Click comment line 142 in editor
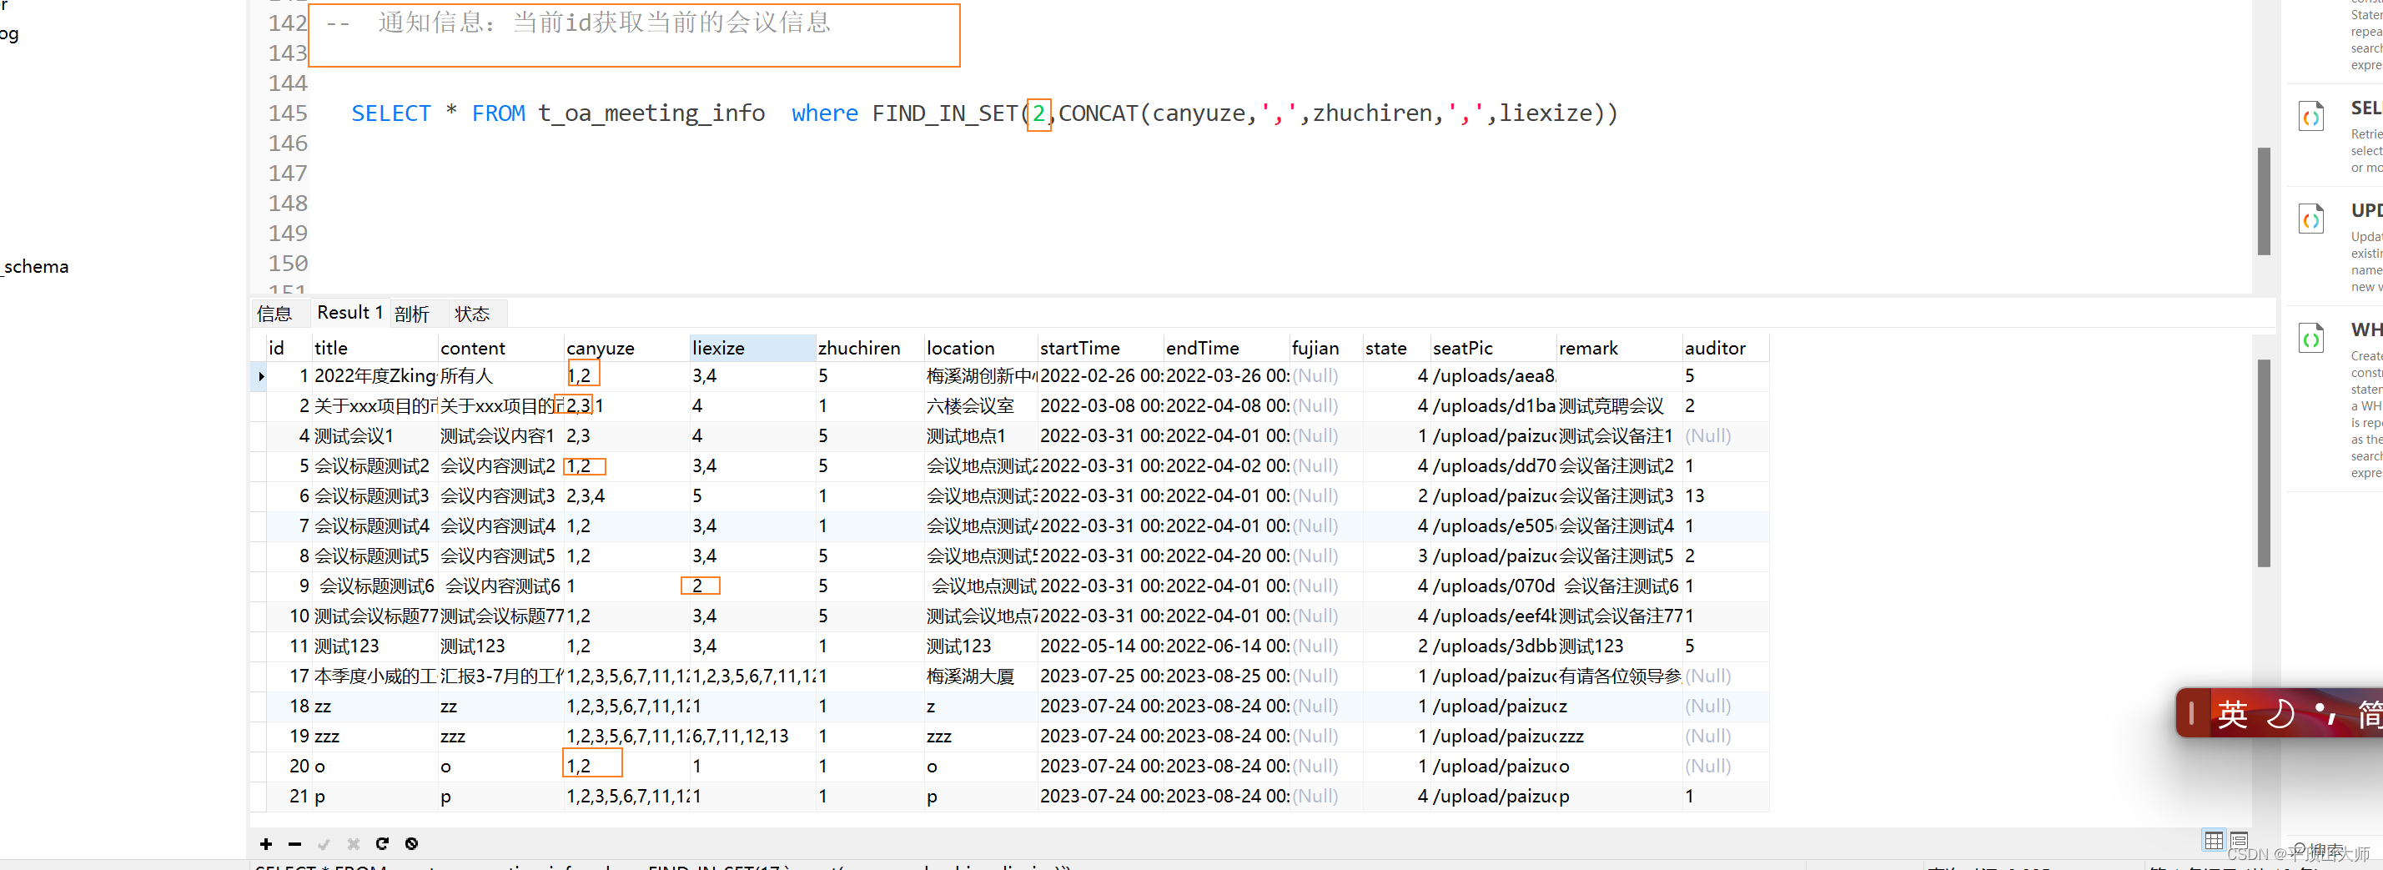The width and height of the screenshot is (2383, 870). (x=578, y=23)
